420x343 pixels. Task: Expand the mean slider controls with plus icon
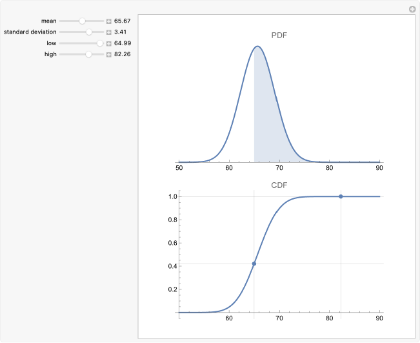coord(109,21)
